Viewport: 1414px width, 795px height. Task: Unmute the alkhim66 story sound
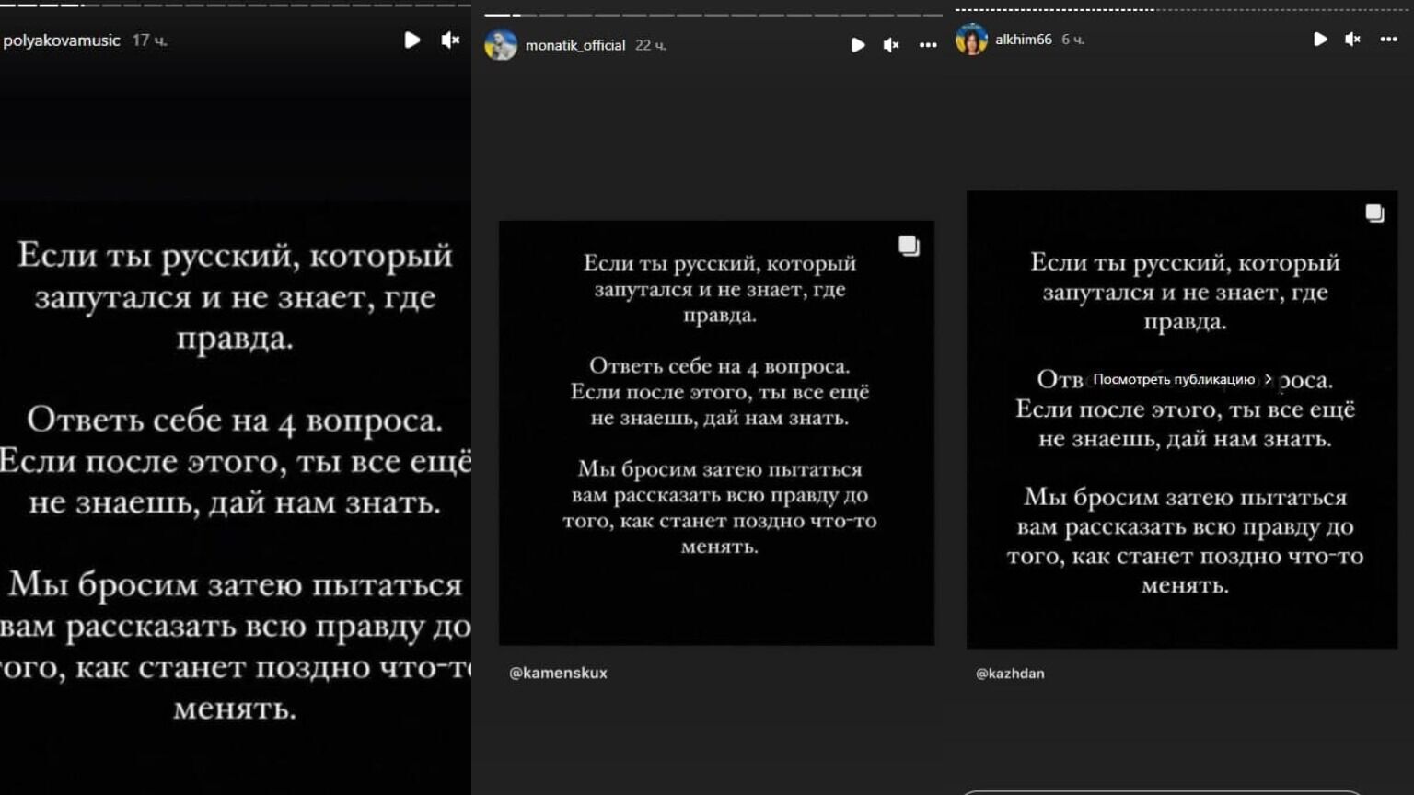[x=1352, y=39]
